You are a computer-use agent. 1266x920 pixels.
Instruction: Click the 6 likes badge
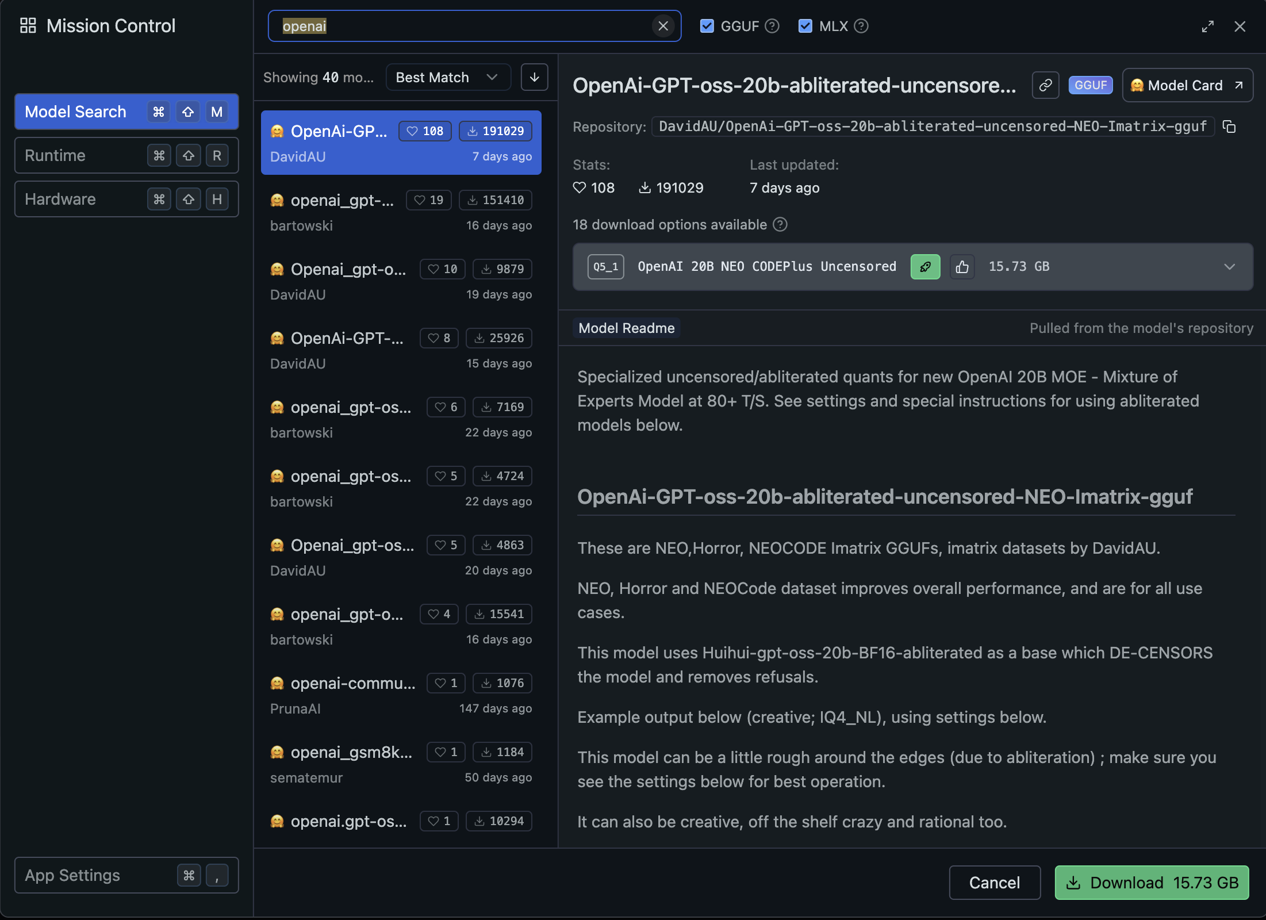tap(446, 407)
